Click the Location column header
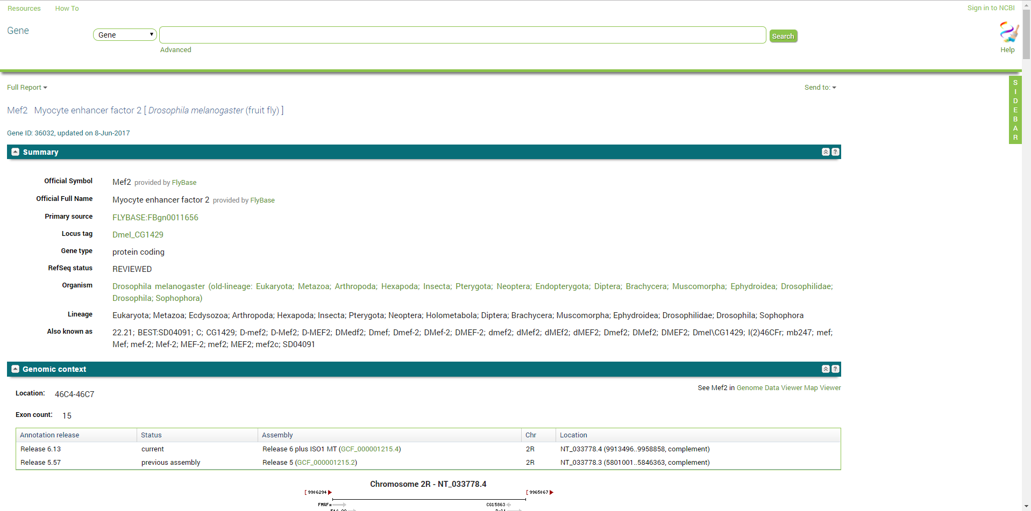1031x511 pixels. click(698, 435)
